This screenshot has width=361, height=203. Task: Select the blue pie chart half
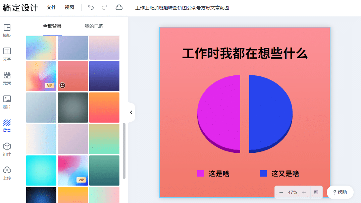click(271, 114)
